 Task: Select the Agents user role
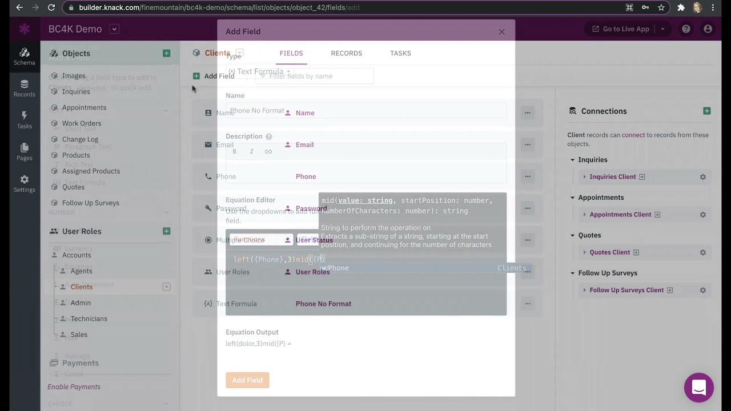click(81, 271)
